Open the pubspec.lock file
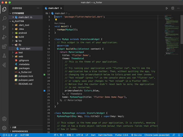Viewport: 183px width, 137px height. 26,76
